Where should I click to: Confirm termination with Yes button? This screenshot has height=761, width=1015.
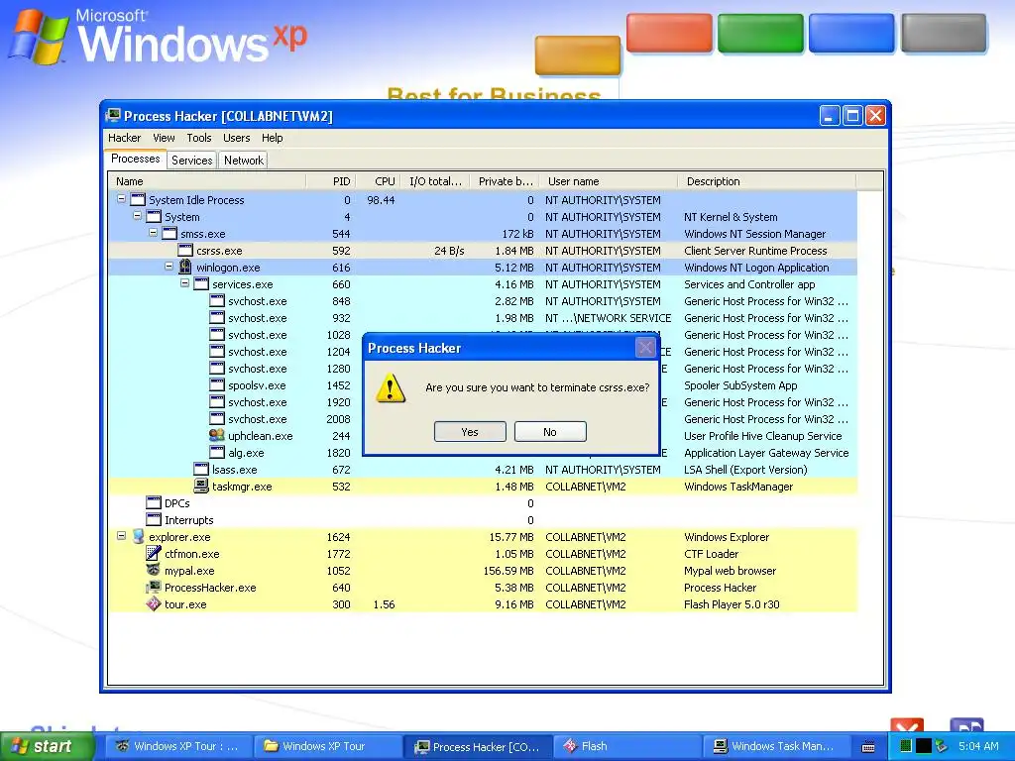[x=470, y=432]
